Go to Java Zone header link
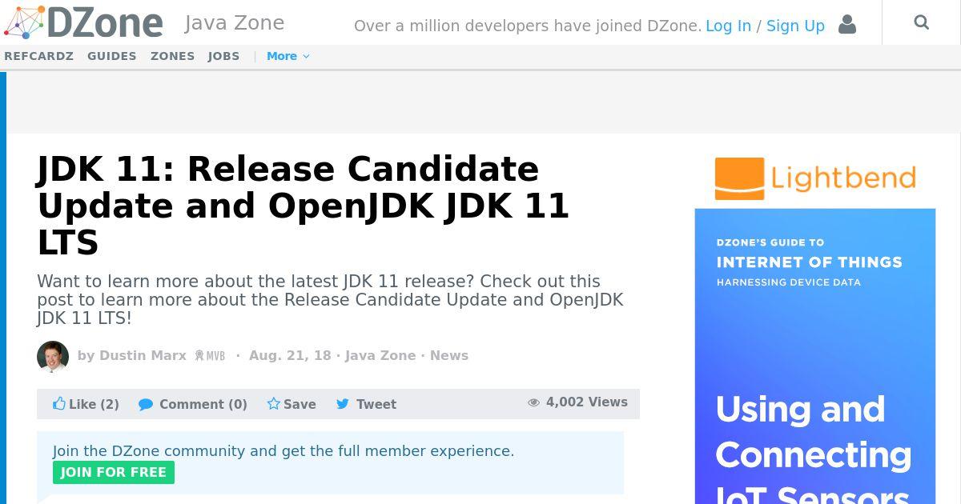961x504 pixels. 235,22
